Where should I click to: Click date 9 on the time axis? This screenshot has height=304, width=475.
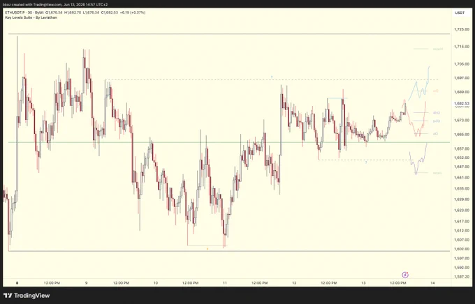(87, 283)
